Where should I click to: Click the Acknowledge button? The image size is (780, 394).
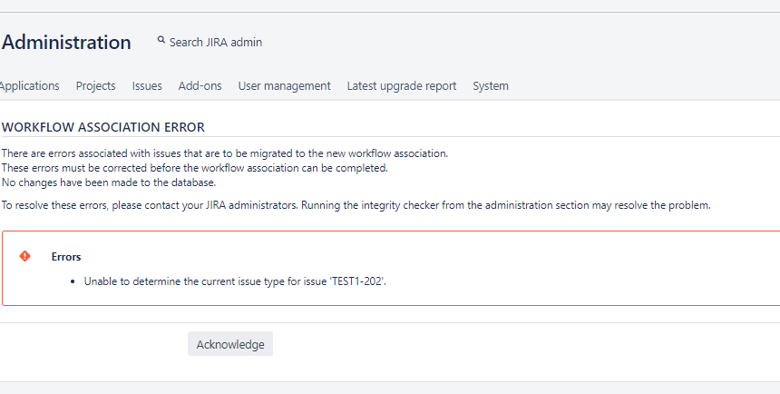[x=230, y=344]
